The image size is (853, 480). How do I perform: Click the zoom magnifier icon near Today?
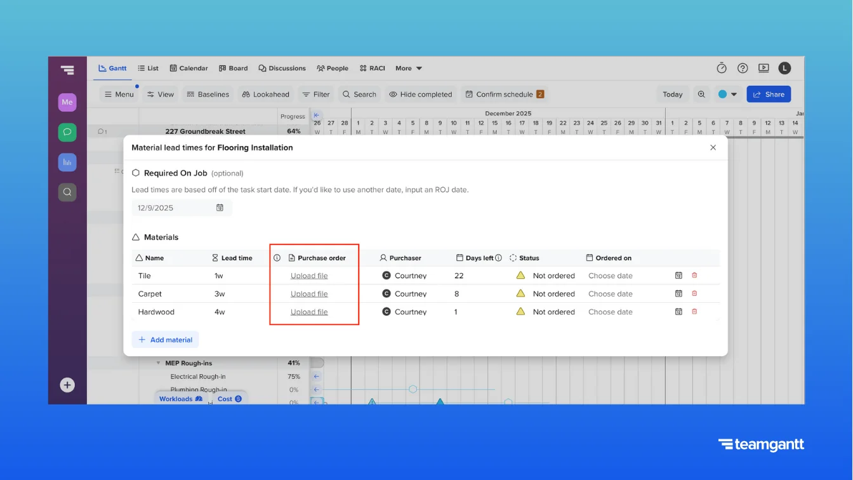pyautogui.click(x=701, y=94)
